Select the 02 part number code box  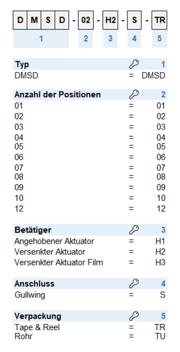[x=86, y=20]
